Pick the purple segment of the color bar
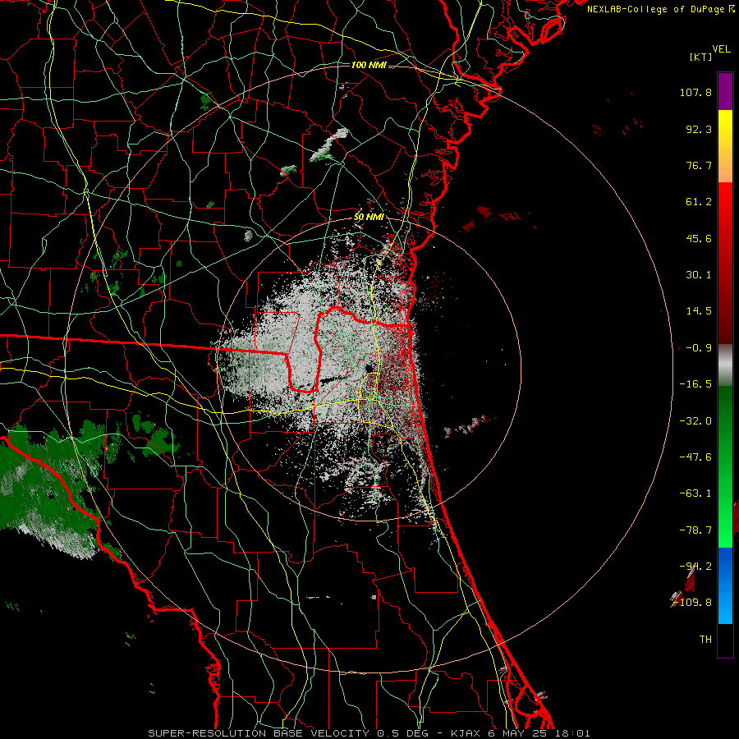The width and height of the screenshot is (739, 739). (725, 91)
